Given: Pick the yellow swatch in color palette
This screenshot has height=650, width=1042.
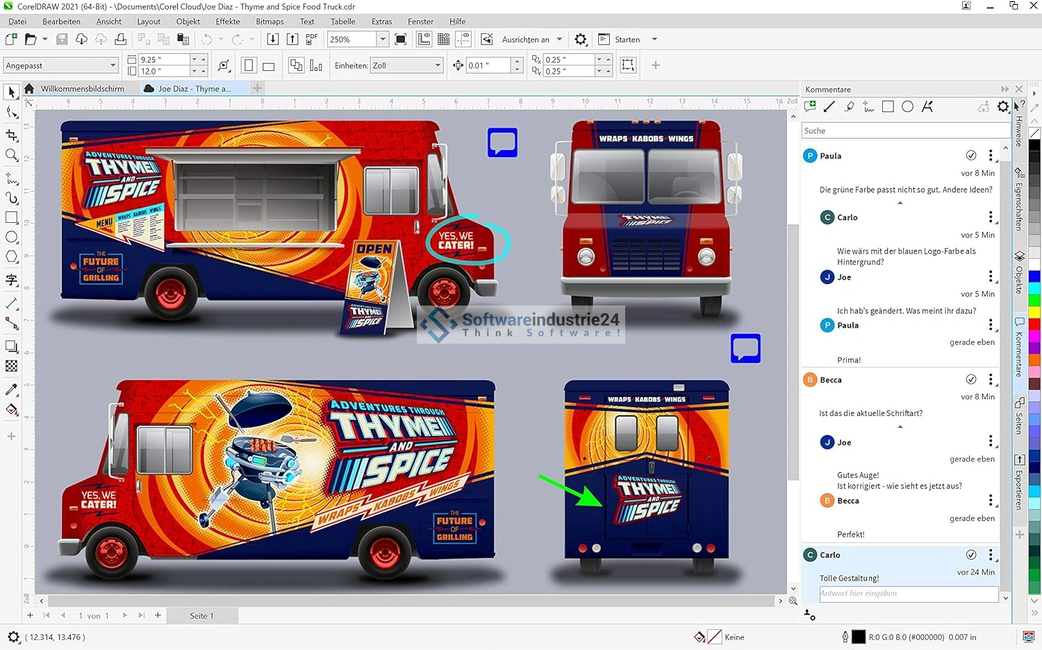Looking at the screenshot, I should click(x=1034, y=311).
